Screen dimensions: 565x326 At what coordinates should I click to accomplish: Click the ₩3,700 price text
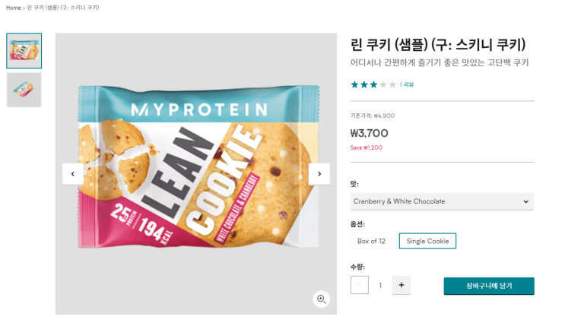tap(370, 133)
